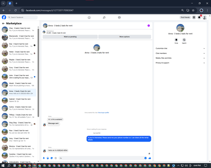Open the Friends icon in top navigation
Viewport: 211px width, 168px height.
coord(104,17)
